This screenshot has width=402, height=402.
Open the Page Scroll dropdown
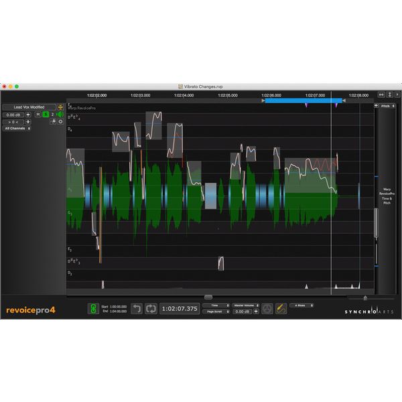216,312
